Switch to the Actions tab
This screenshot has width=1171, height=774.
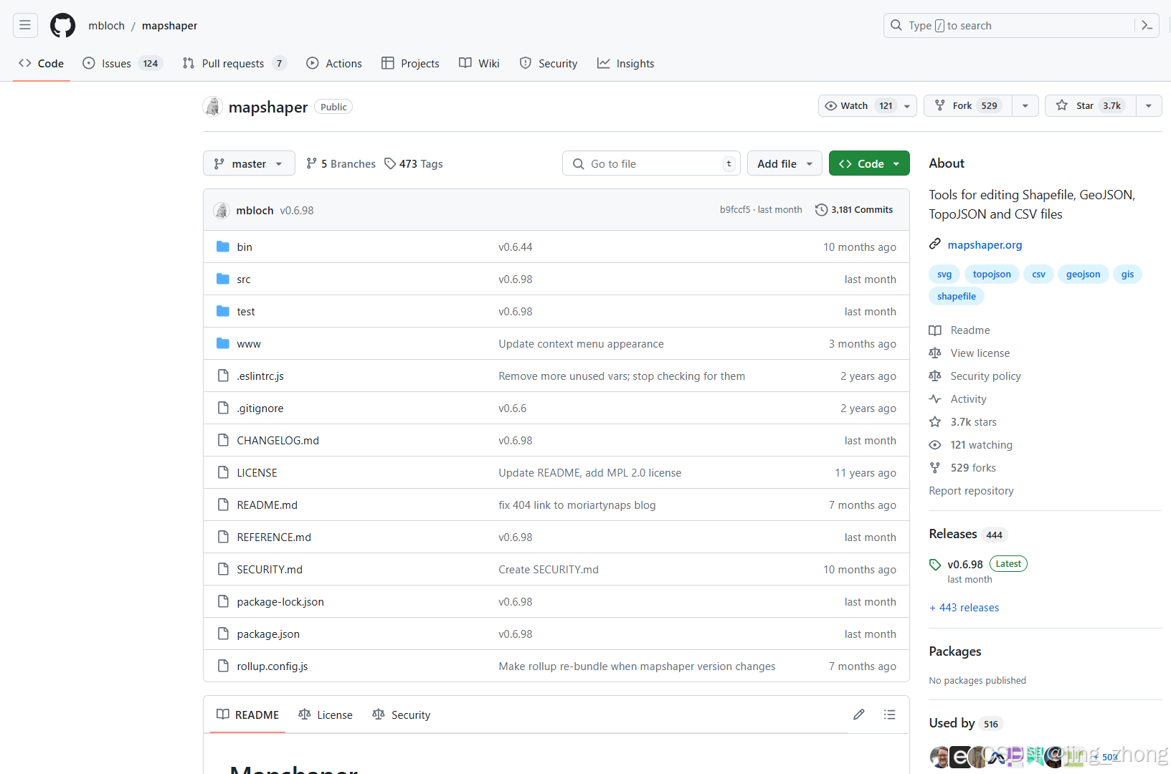(x=334, y=64)
